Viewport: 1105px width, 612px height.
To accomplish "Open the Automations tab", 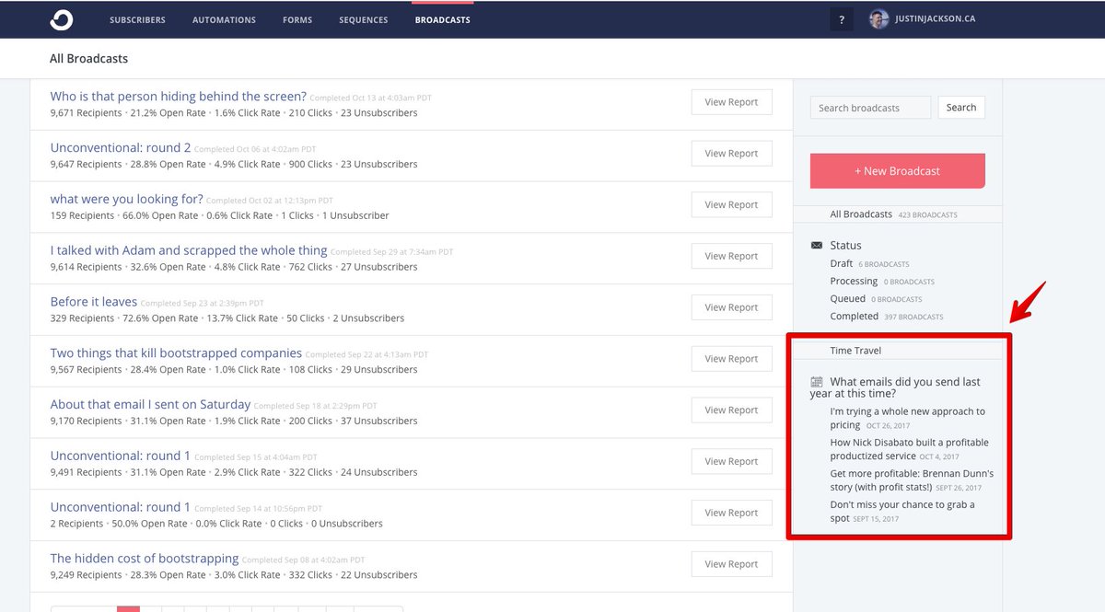I will click(x=224, y=19).
